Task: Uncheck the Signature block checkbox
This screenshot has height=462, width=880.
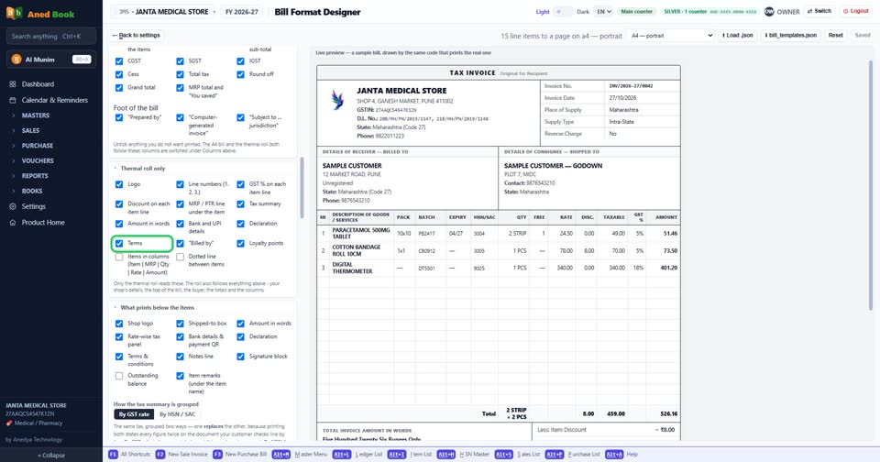Action: coord(240,357)
